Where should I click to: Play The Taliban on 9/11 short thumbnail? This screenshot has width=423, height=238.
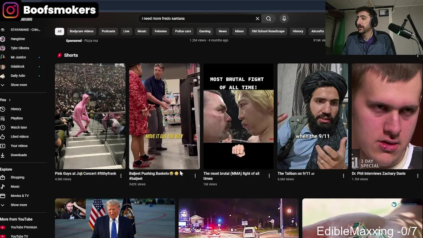tap(313, 116)
